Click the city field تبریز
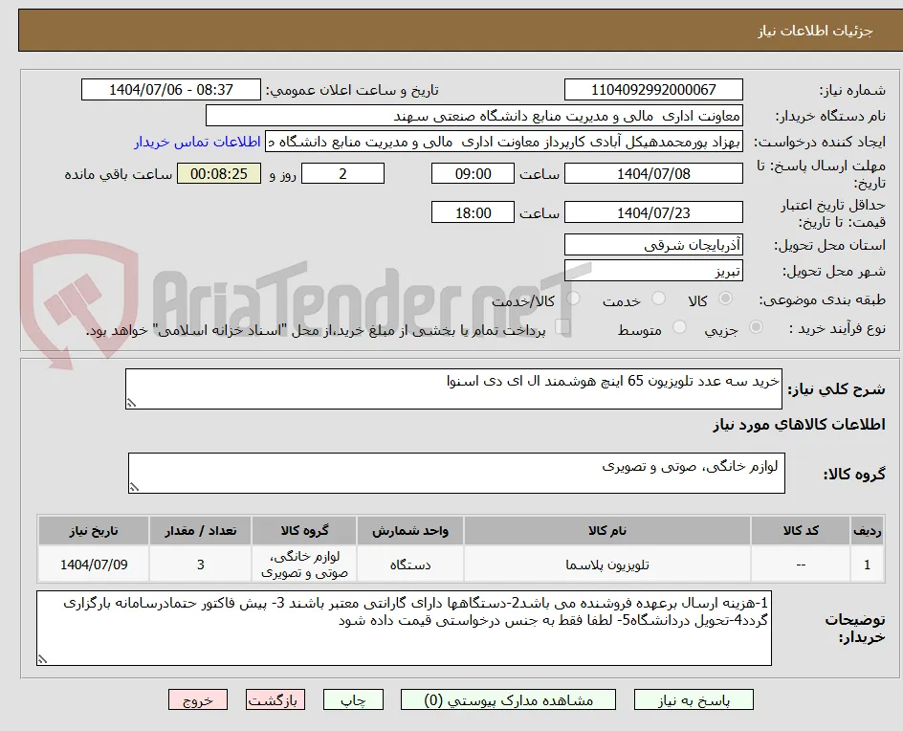Image resolution: width=903 pixels, height=731 pixels. (x=653, y=271)
